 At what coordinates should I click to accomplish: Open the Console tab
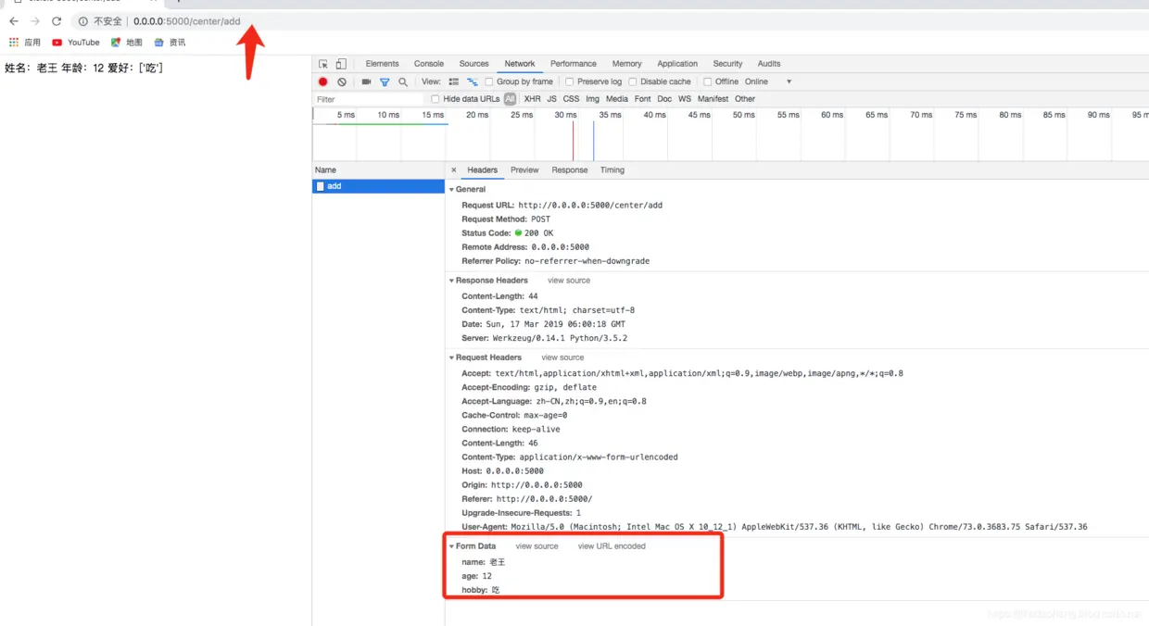429,64
